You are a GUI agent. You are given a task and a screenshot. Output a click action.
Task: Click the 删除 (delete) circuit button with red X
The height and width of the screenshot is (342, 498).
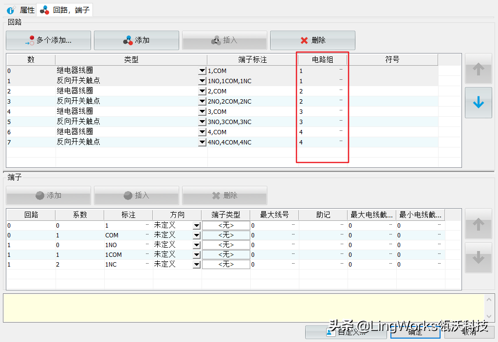(313, 40)
